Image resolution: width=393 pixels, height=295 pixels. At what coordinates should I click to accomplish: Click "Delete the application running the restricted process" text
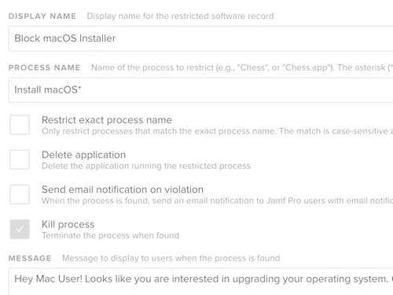(146, 166)
